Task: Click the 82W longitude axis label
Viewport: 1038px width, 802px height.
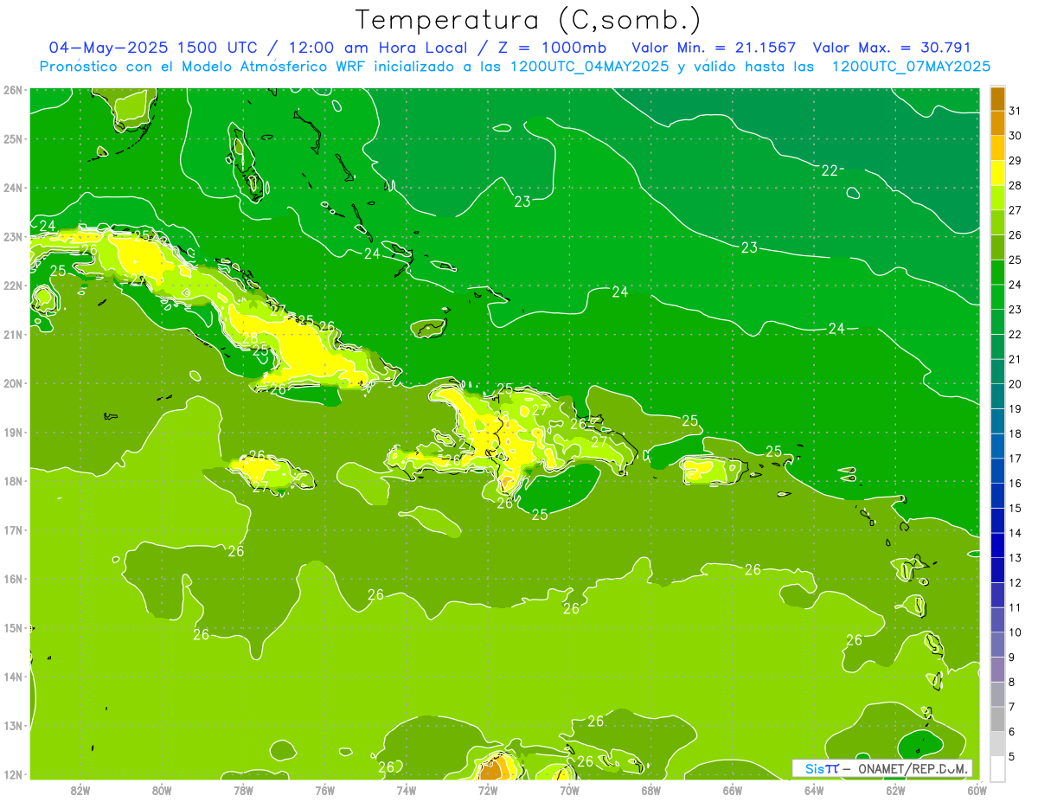Action: pos(80,790)
